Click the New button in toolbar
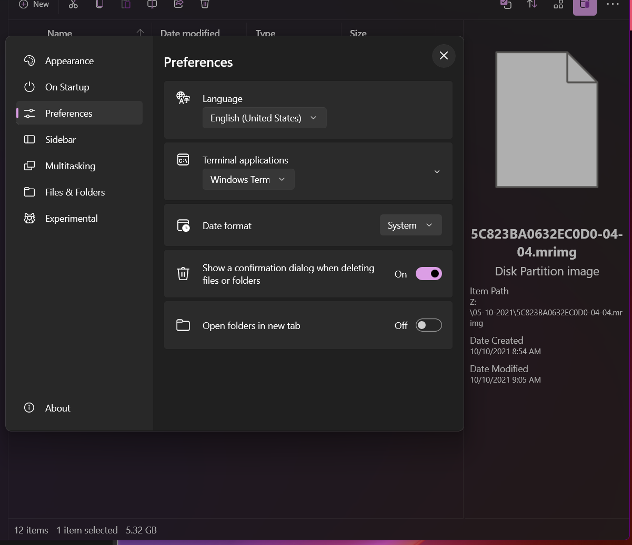Viewport: 632px width, 545px height. click(34, 4)
